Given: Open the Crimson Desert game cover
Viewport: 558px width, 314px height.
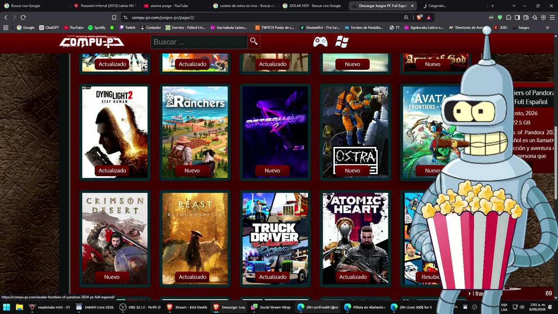Looking at the screenshot, I should [115, 239].
